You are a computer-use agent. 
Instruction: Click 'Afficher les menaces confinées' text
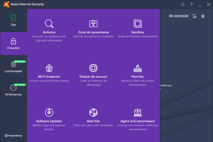click(93, 36)
